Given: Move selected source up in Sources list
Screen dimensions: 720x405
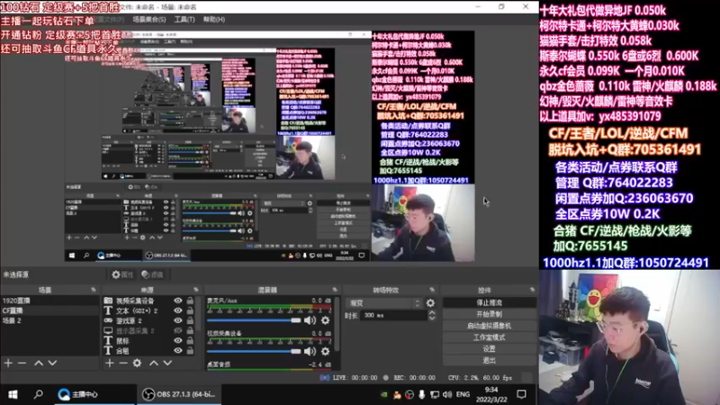Looking at the screenshot, I should click(x=154, y=364).
